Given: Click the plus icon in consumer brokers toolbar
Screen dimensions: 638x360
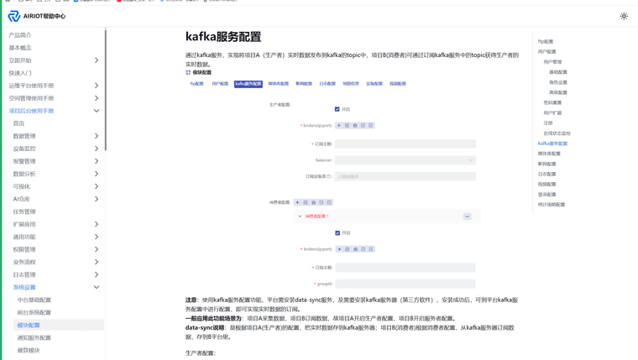Looking at the screenshot, I should click(x=339, y=249).
